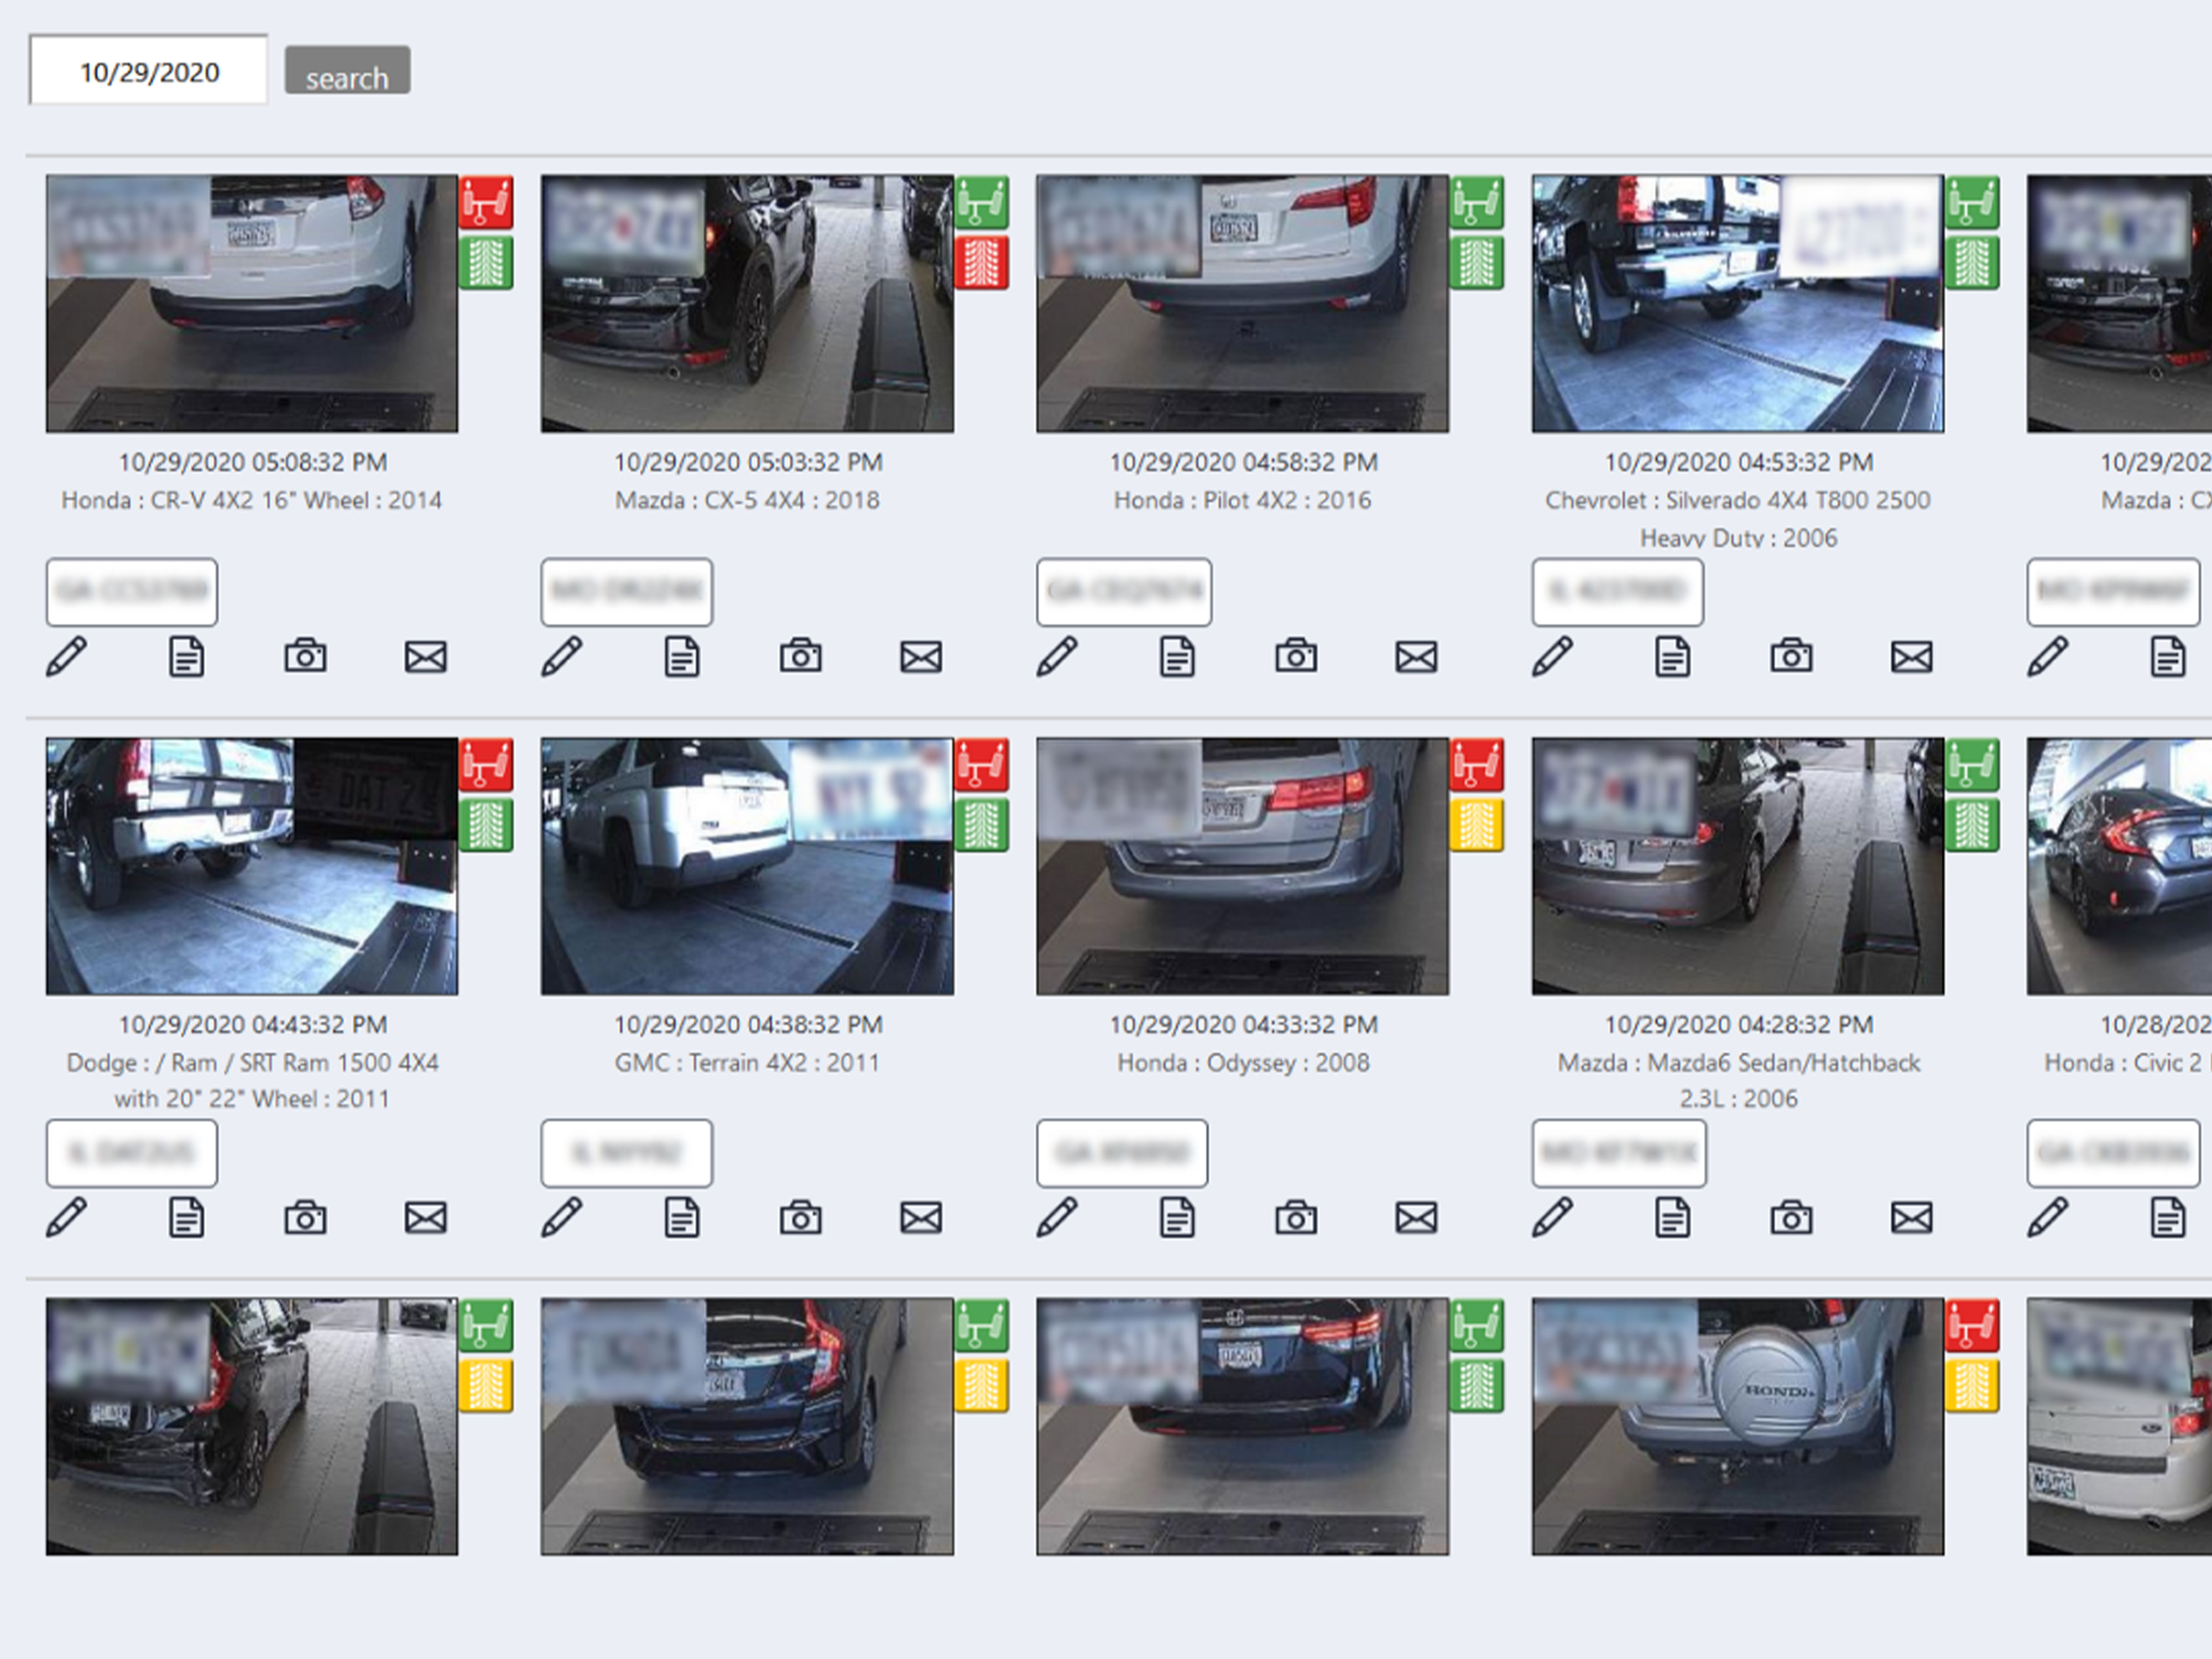Open Mazda CX-5 2018 vehicle thumbnail
The width and height of the screenshot is (2212, 1659).
[747, 304]
